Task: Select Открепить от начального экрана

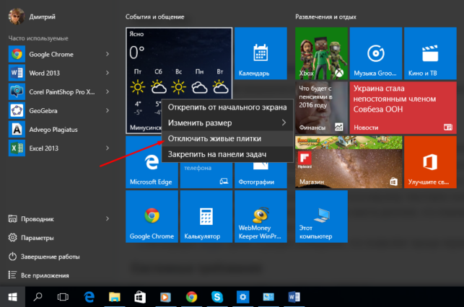Action: click(227, 107)
